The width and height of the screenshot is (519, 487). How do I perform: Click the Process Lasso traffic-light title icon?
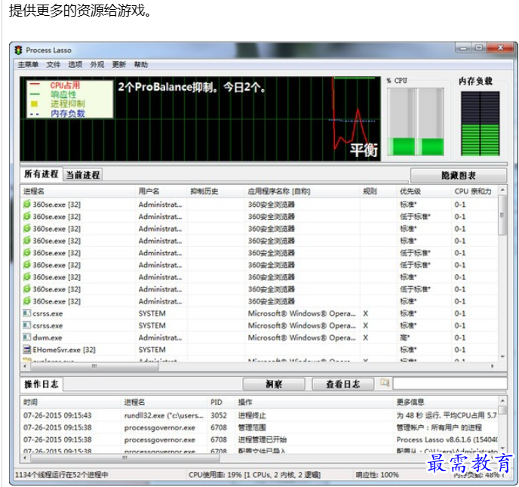pyautogui.click(x=18, y=50)
